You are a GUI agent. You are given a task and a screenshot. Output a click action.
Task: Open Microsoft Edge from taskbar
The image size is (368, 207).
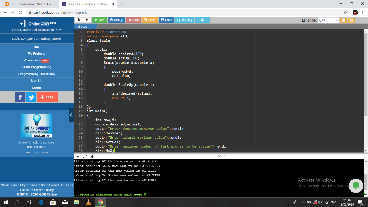[41, 202]
